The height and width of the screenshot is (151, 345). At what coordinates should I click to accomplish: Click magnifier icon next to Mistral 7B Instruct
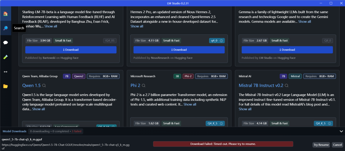click(287, 86)
